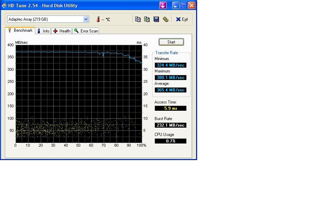
Task: Click the ms axis label on graph
Action: pyautogui.click(x=139, y=42)
